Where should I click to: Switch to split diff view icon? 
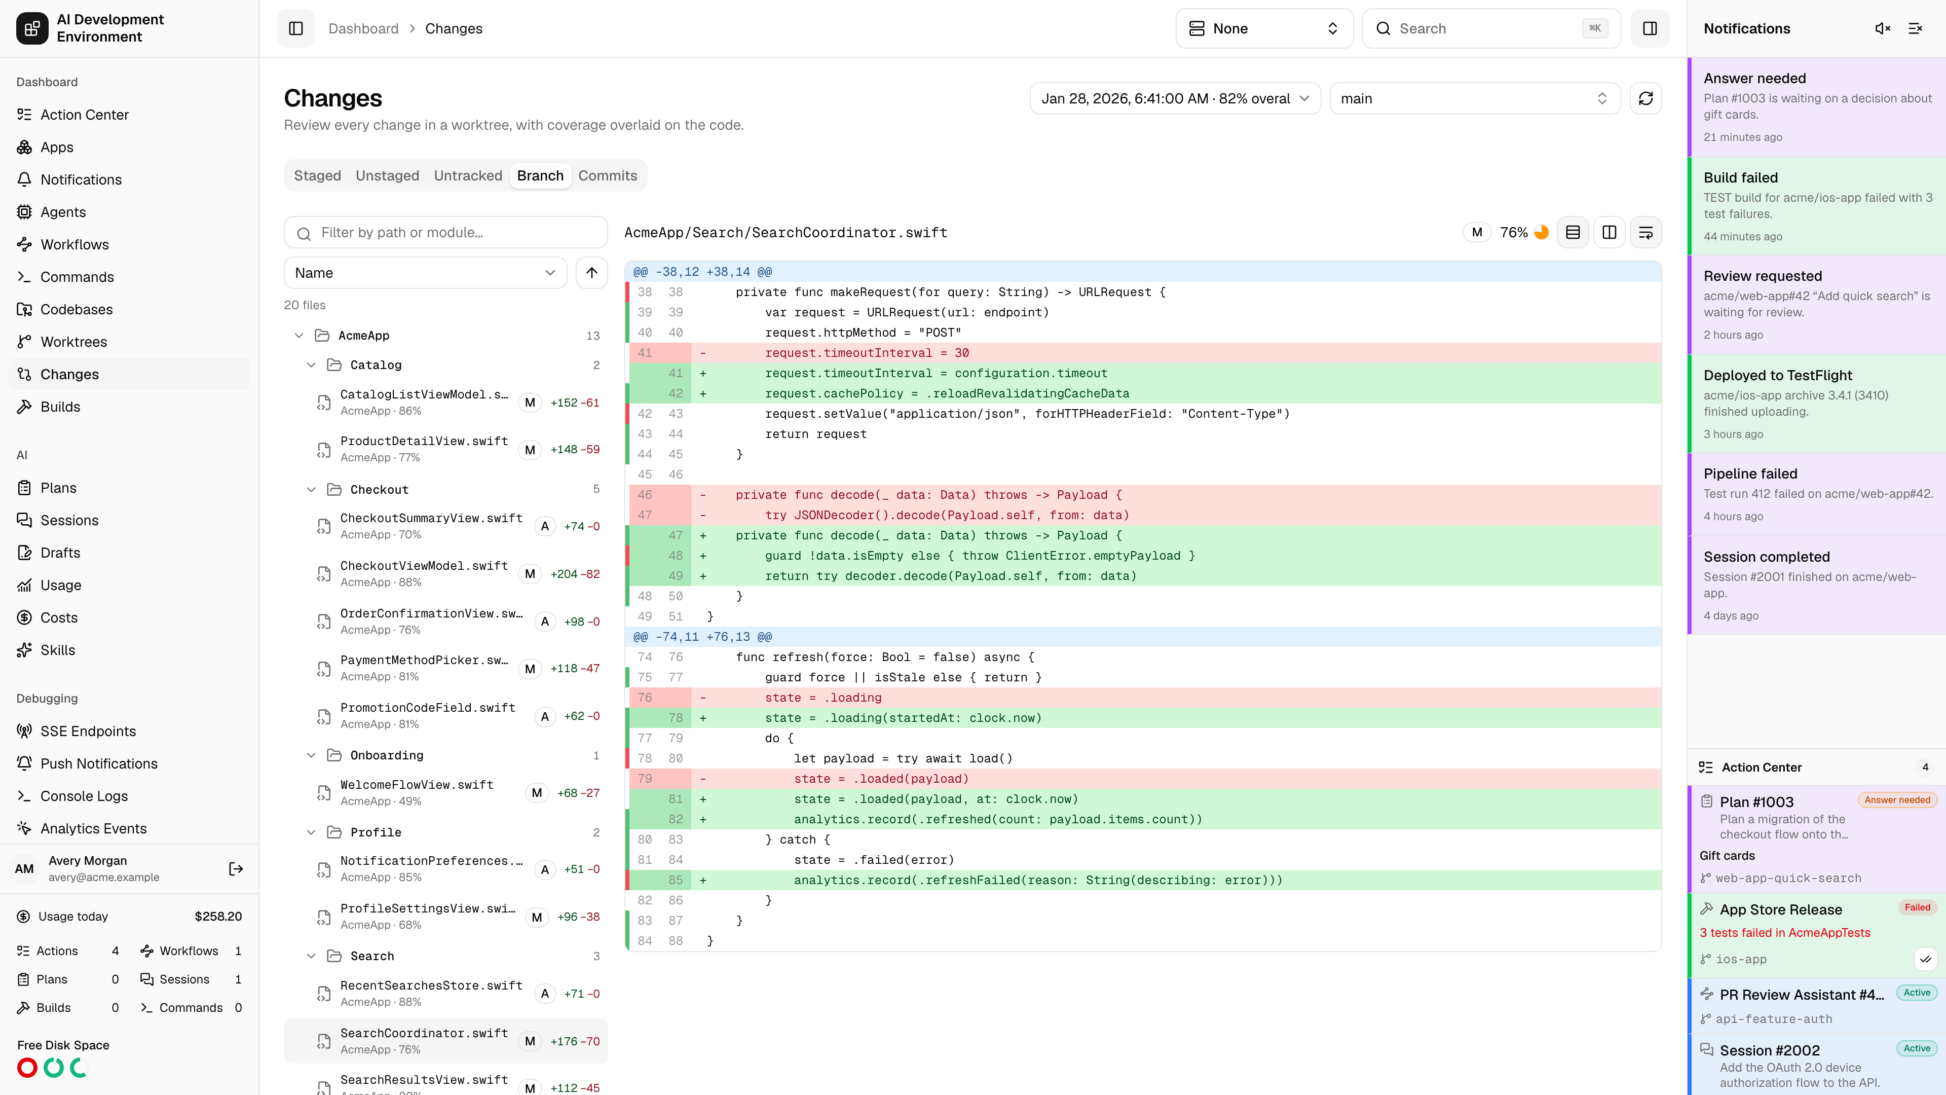point(1609,233)
